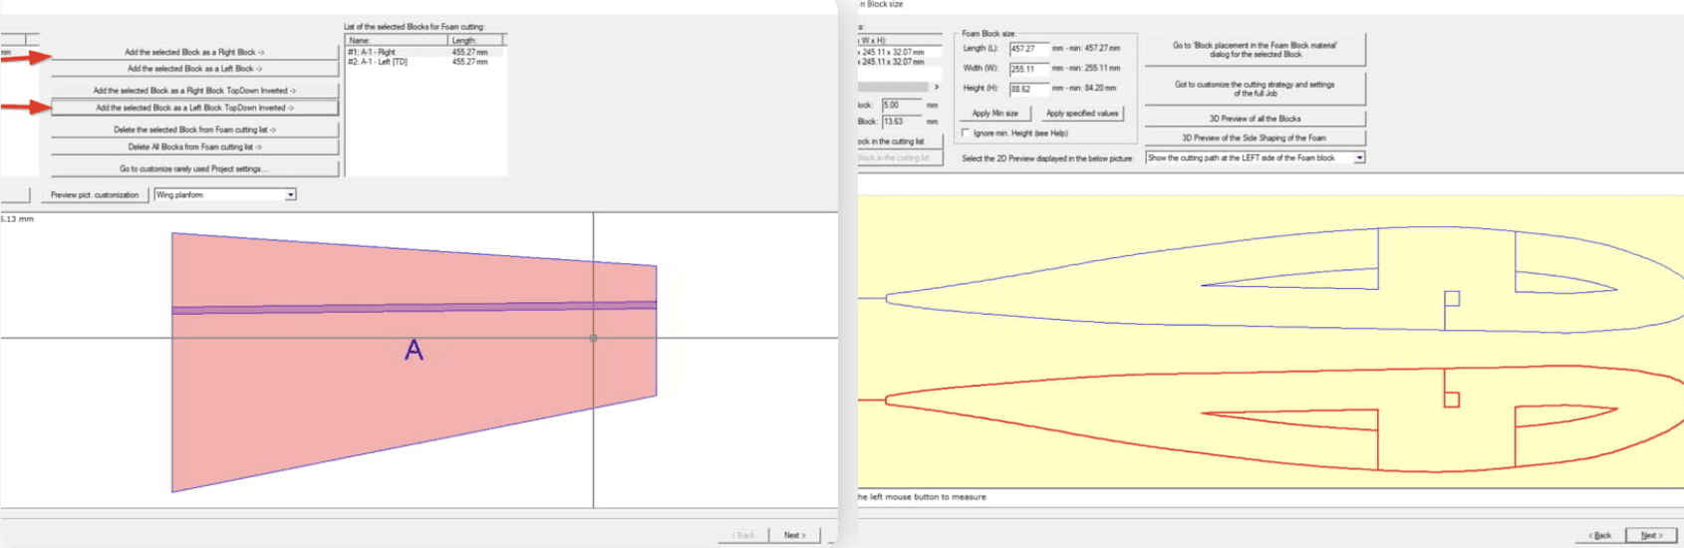Open 3D Preview of the Side Shaping of the Foam

[x=1255, y=137]
